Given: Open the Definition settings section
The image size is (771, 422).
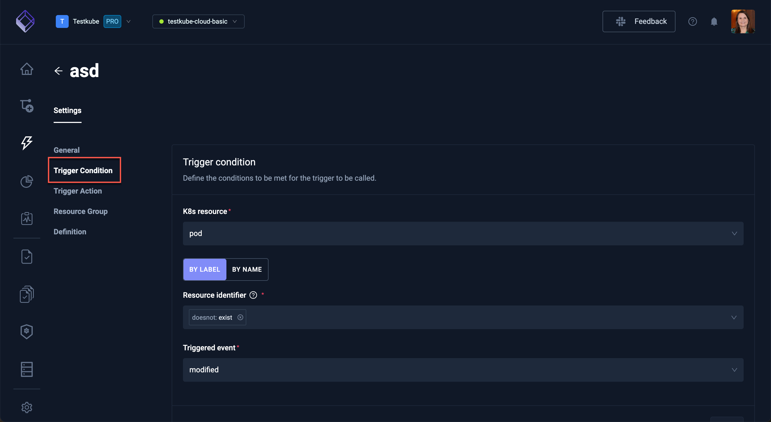Looking at the screenshot, I should click(70, 231).
